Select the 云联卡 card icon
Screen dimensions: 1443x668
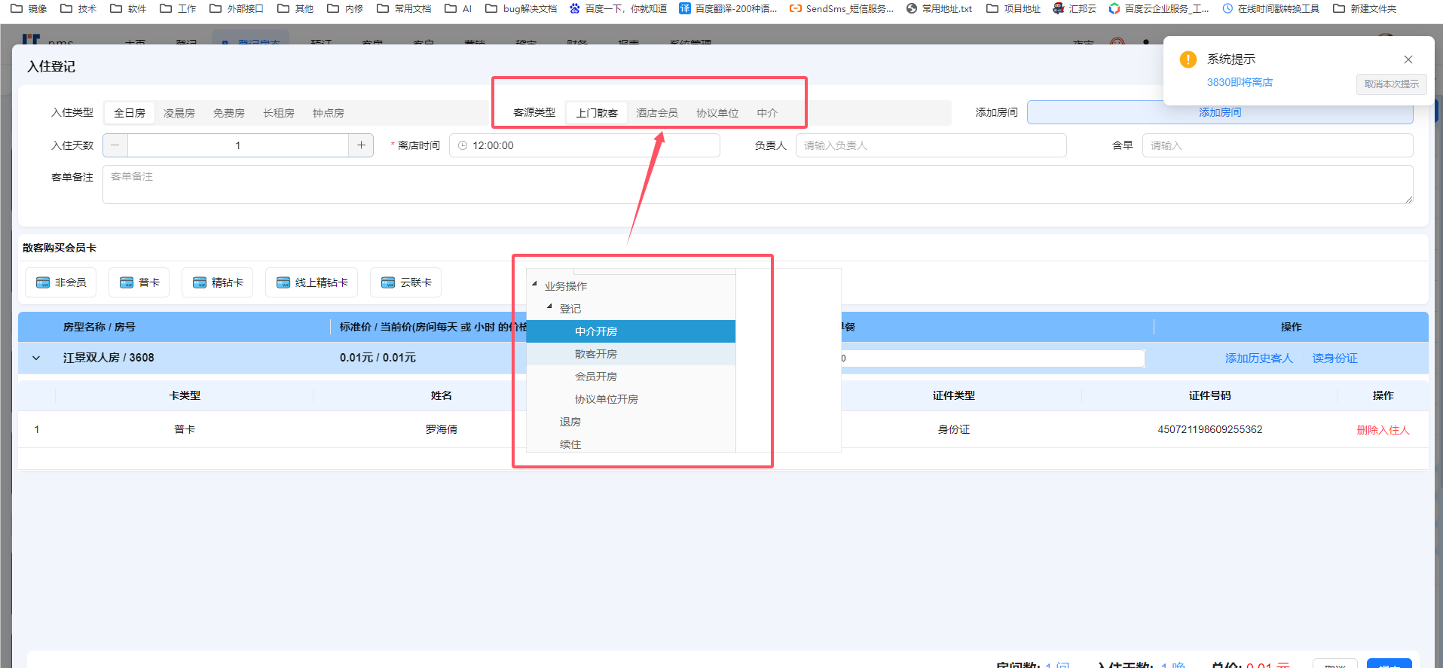coord(388,282)
